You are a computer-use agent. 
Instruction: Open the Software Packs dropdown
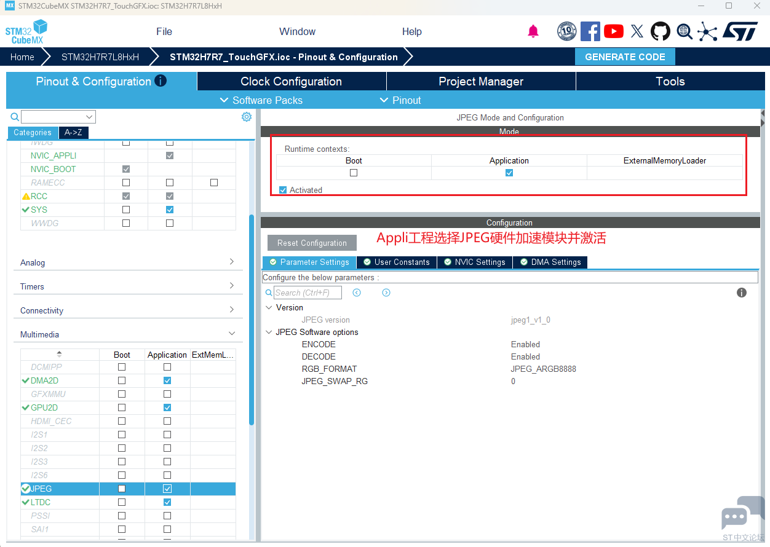click(x=261, y=100)
